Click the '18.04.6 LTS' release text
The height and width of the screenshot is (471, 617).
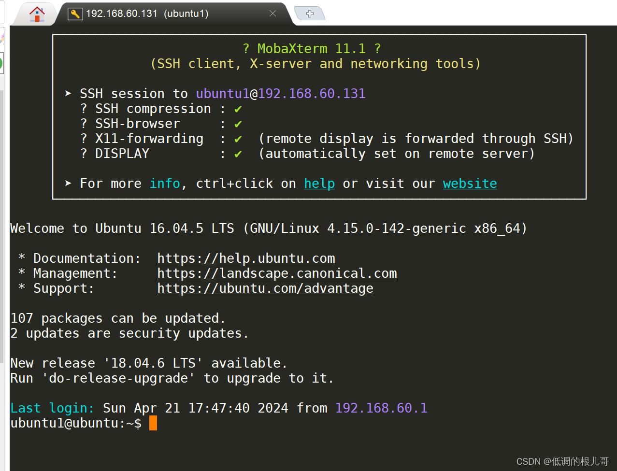click(153, 363)
